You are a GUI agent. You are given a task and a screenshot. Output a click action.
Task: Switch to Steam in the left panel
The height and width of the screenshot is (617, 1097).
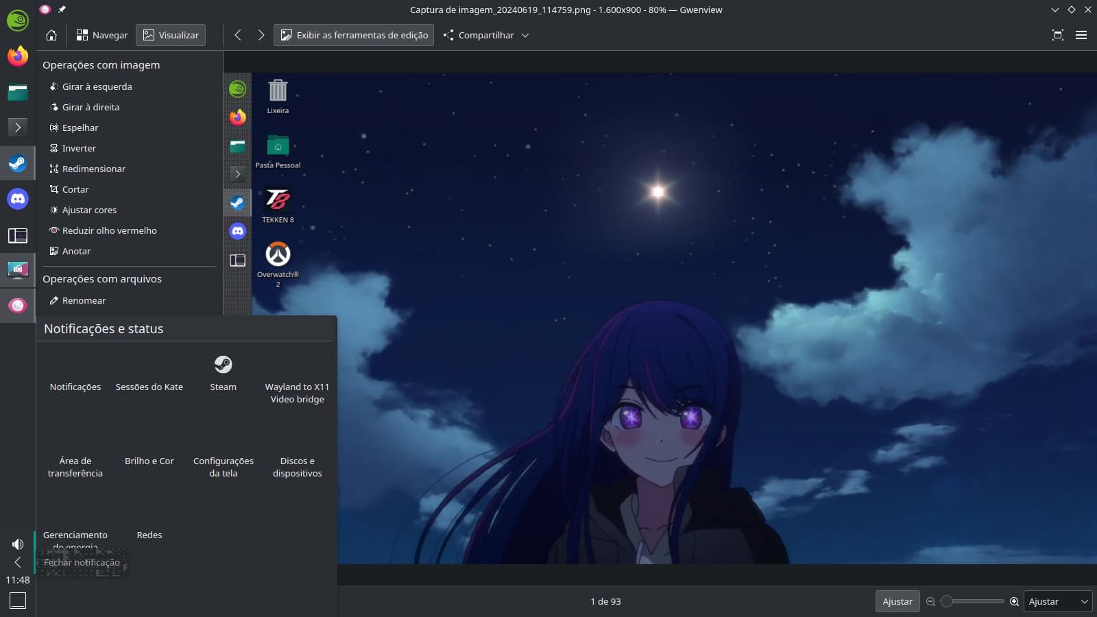click(18, 163)
